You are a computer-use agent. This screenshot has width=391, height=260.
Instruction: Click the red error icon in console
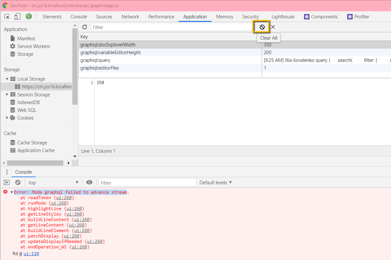pyautogui.click(x=5, y=192)
